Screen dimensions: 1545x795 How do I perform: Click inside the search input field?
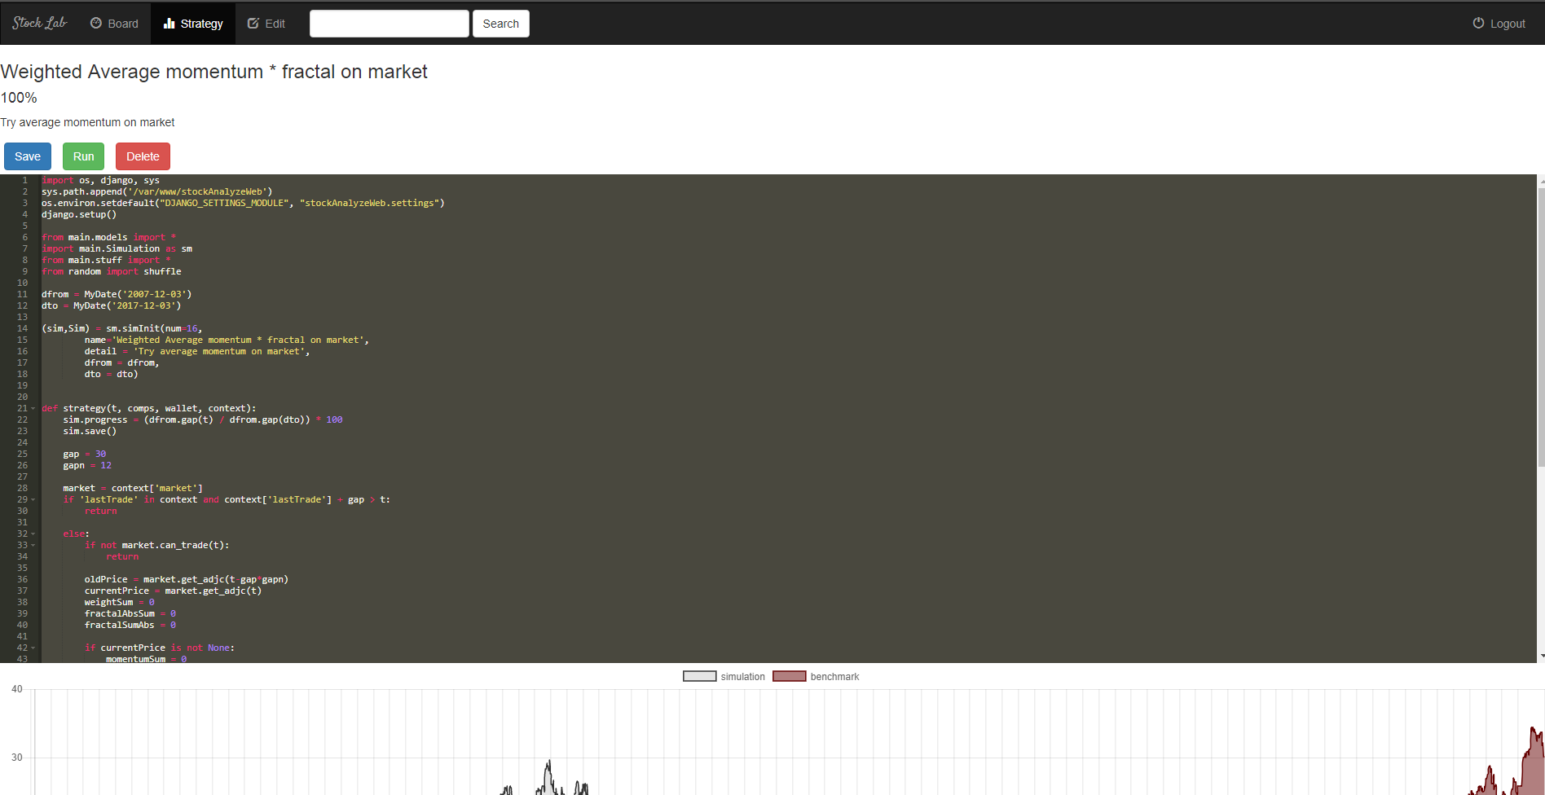coord(389,23)
